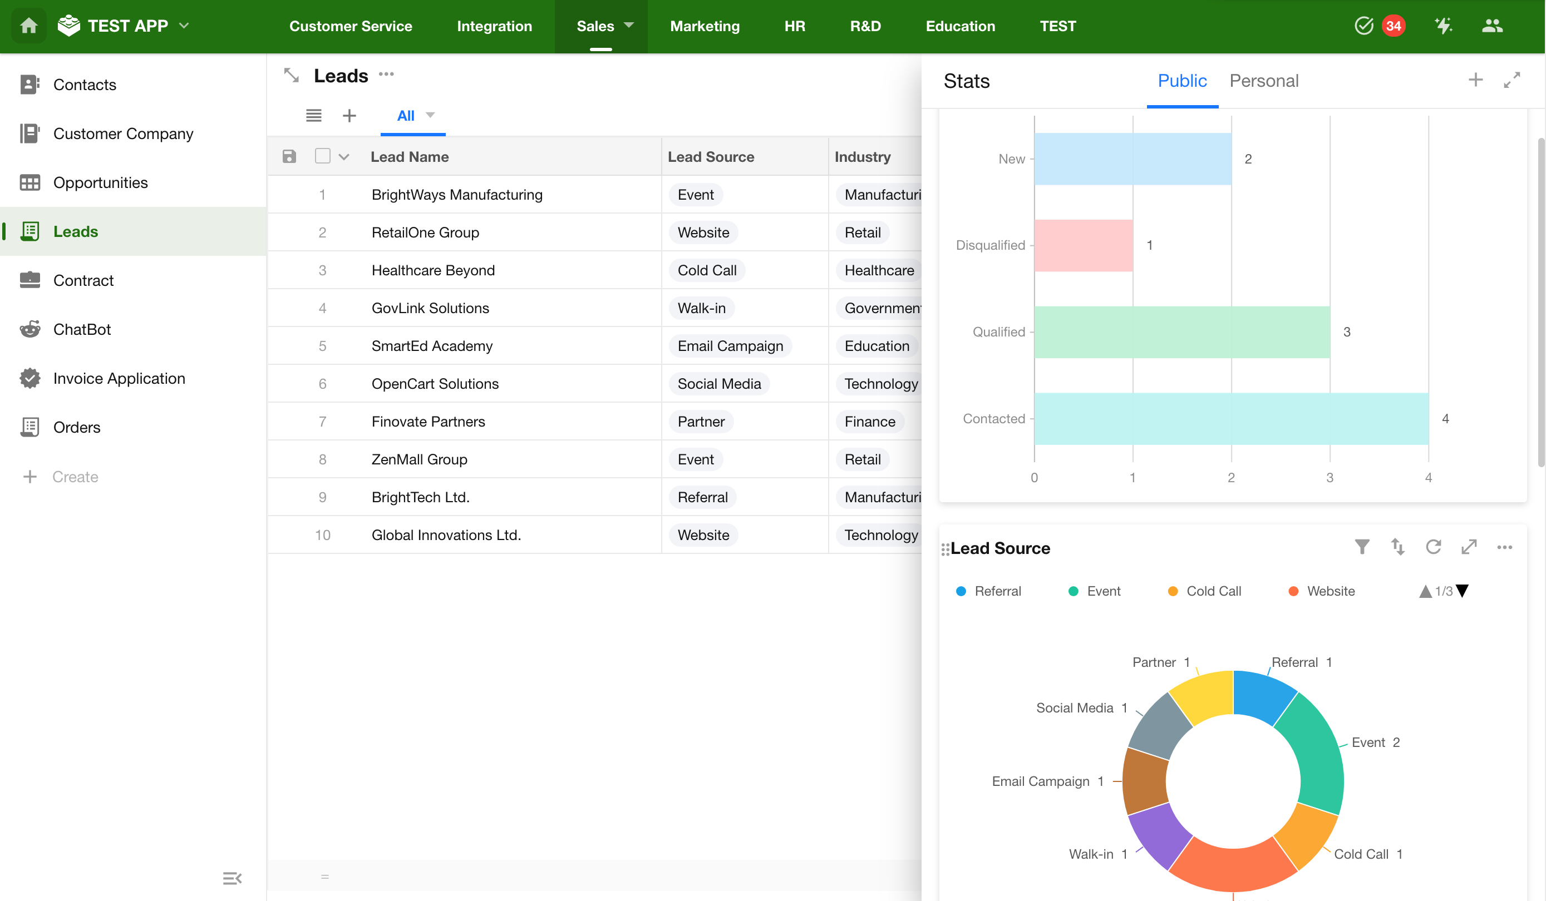Image resolution: width=1546 pixels, height=901 pixels.
Task: Open the Opportunities sidebar item
Action: click(x=100, y=182)
